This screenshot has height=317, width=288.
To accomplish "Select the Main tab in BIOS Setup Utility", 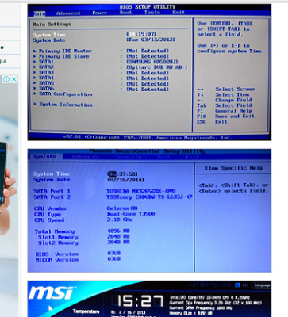I will [x=40, y=13].
